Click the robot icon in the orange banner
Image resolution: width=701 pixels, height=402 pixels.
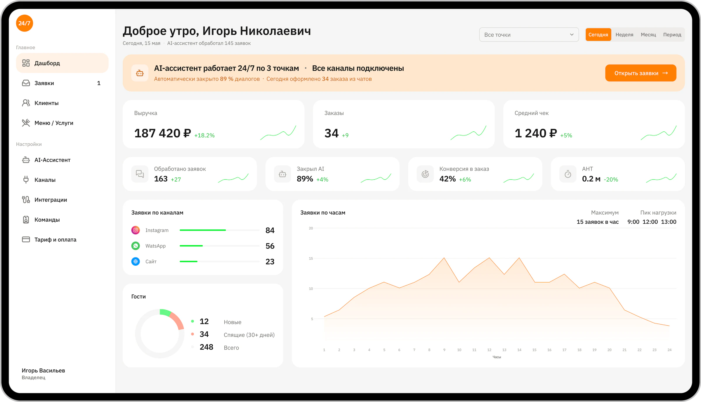[140, 73]
